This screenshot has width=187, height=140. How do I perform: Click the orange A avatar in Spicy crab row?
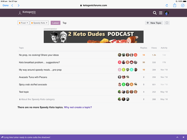tap(131, 84)
